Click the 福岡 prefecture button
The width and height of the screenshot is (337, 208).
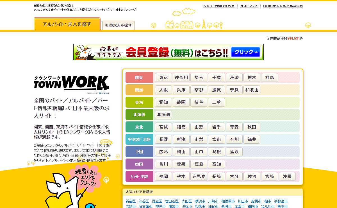click(163, 177)
